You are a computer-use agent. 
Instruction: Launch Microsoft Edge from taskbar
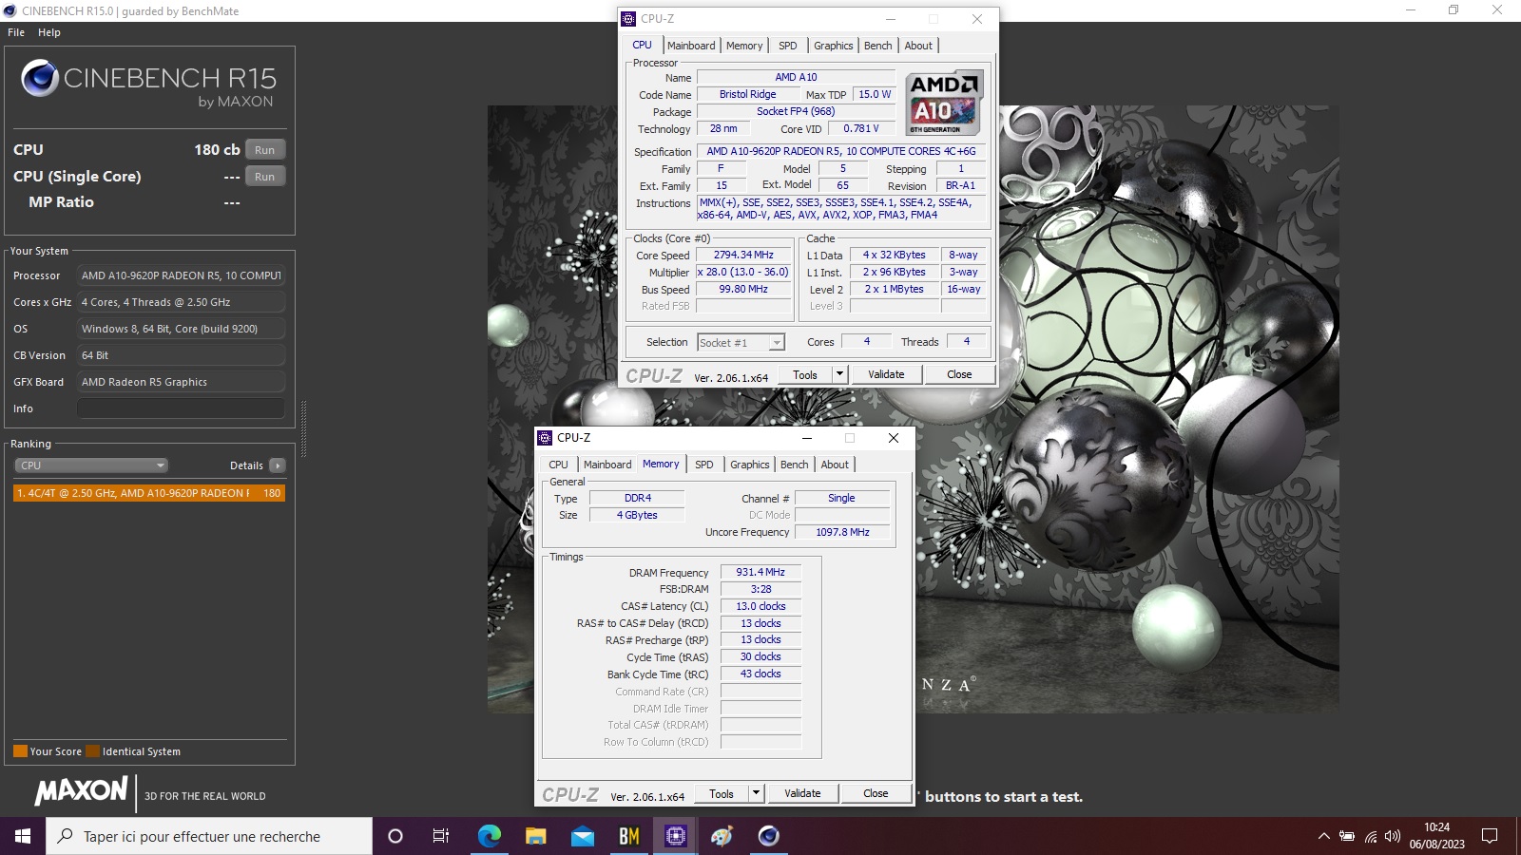[489, 836]
